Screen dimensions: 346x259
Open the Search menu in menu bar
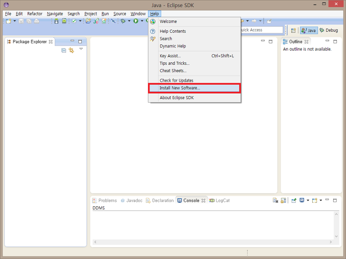tap(74, 14)
